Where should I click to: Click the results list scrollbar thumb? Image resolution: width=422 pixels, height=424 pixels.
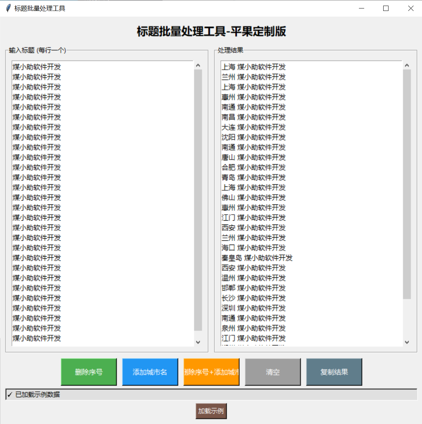(x=407, y=184)
